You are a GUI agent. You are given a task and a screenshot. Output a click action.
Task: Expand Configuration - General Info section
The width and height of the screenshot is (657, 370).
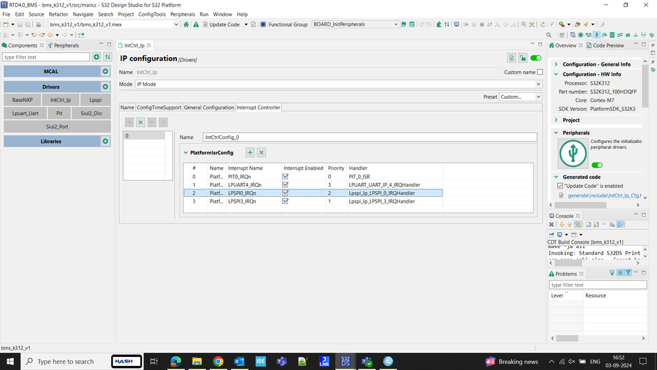556,64
